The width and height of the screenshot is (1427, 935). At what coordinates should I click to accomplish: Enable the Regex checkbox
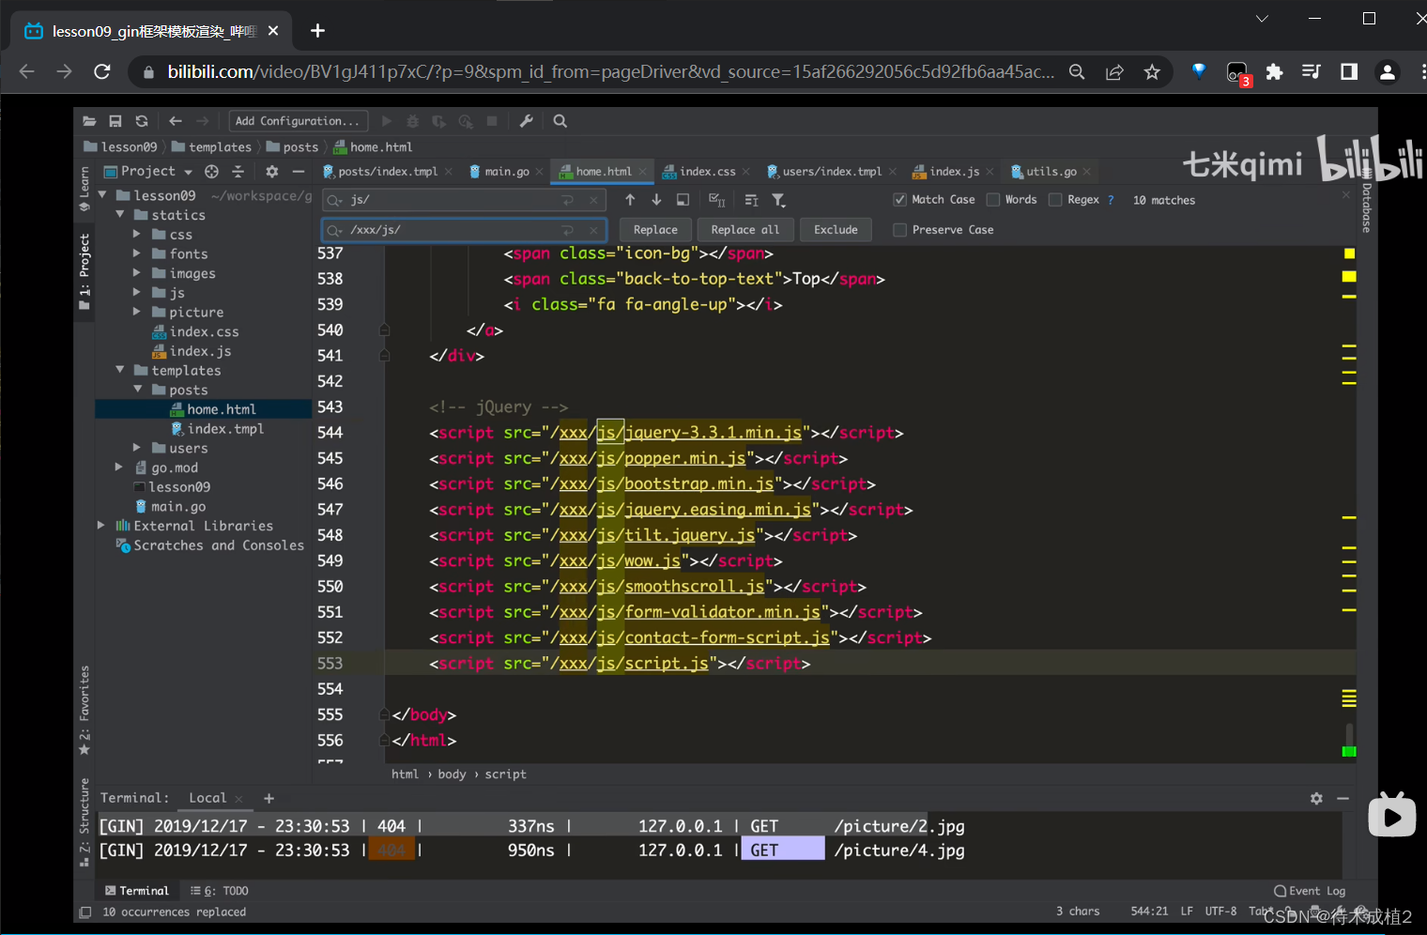pos(1055,200)
